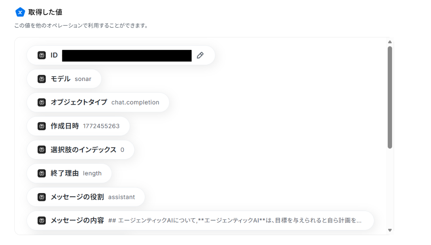Click the pencil edit icon beside ID

[x=200, y=55]
